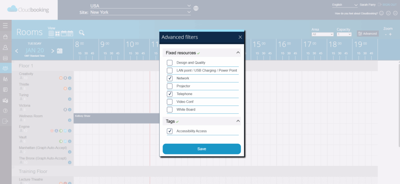400x184 pixels.
Task: Open the date picker calendar icon
Action: 60,51
